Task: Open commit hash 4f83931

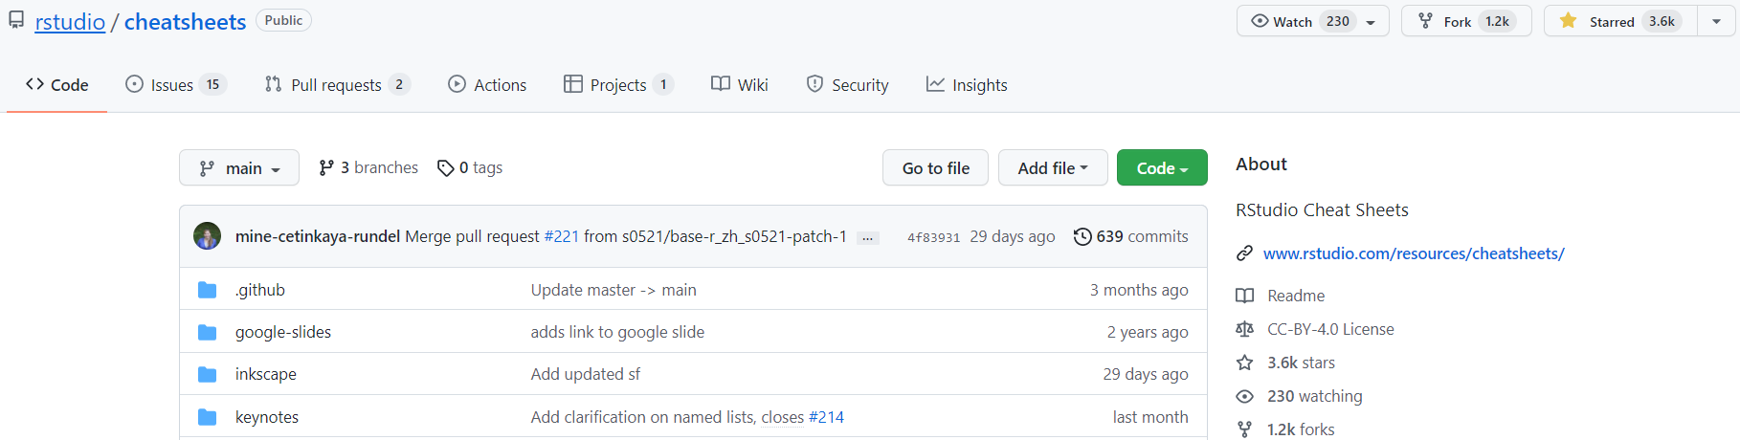Action: tap(933, 237)
